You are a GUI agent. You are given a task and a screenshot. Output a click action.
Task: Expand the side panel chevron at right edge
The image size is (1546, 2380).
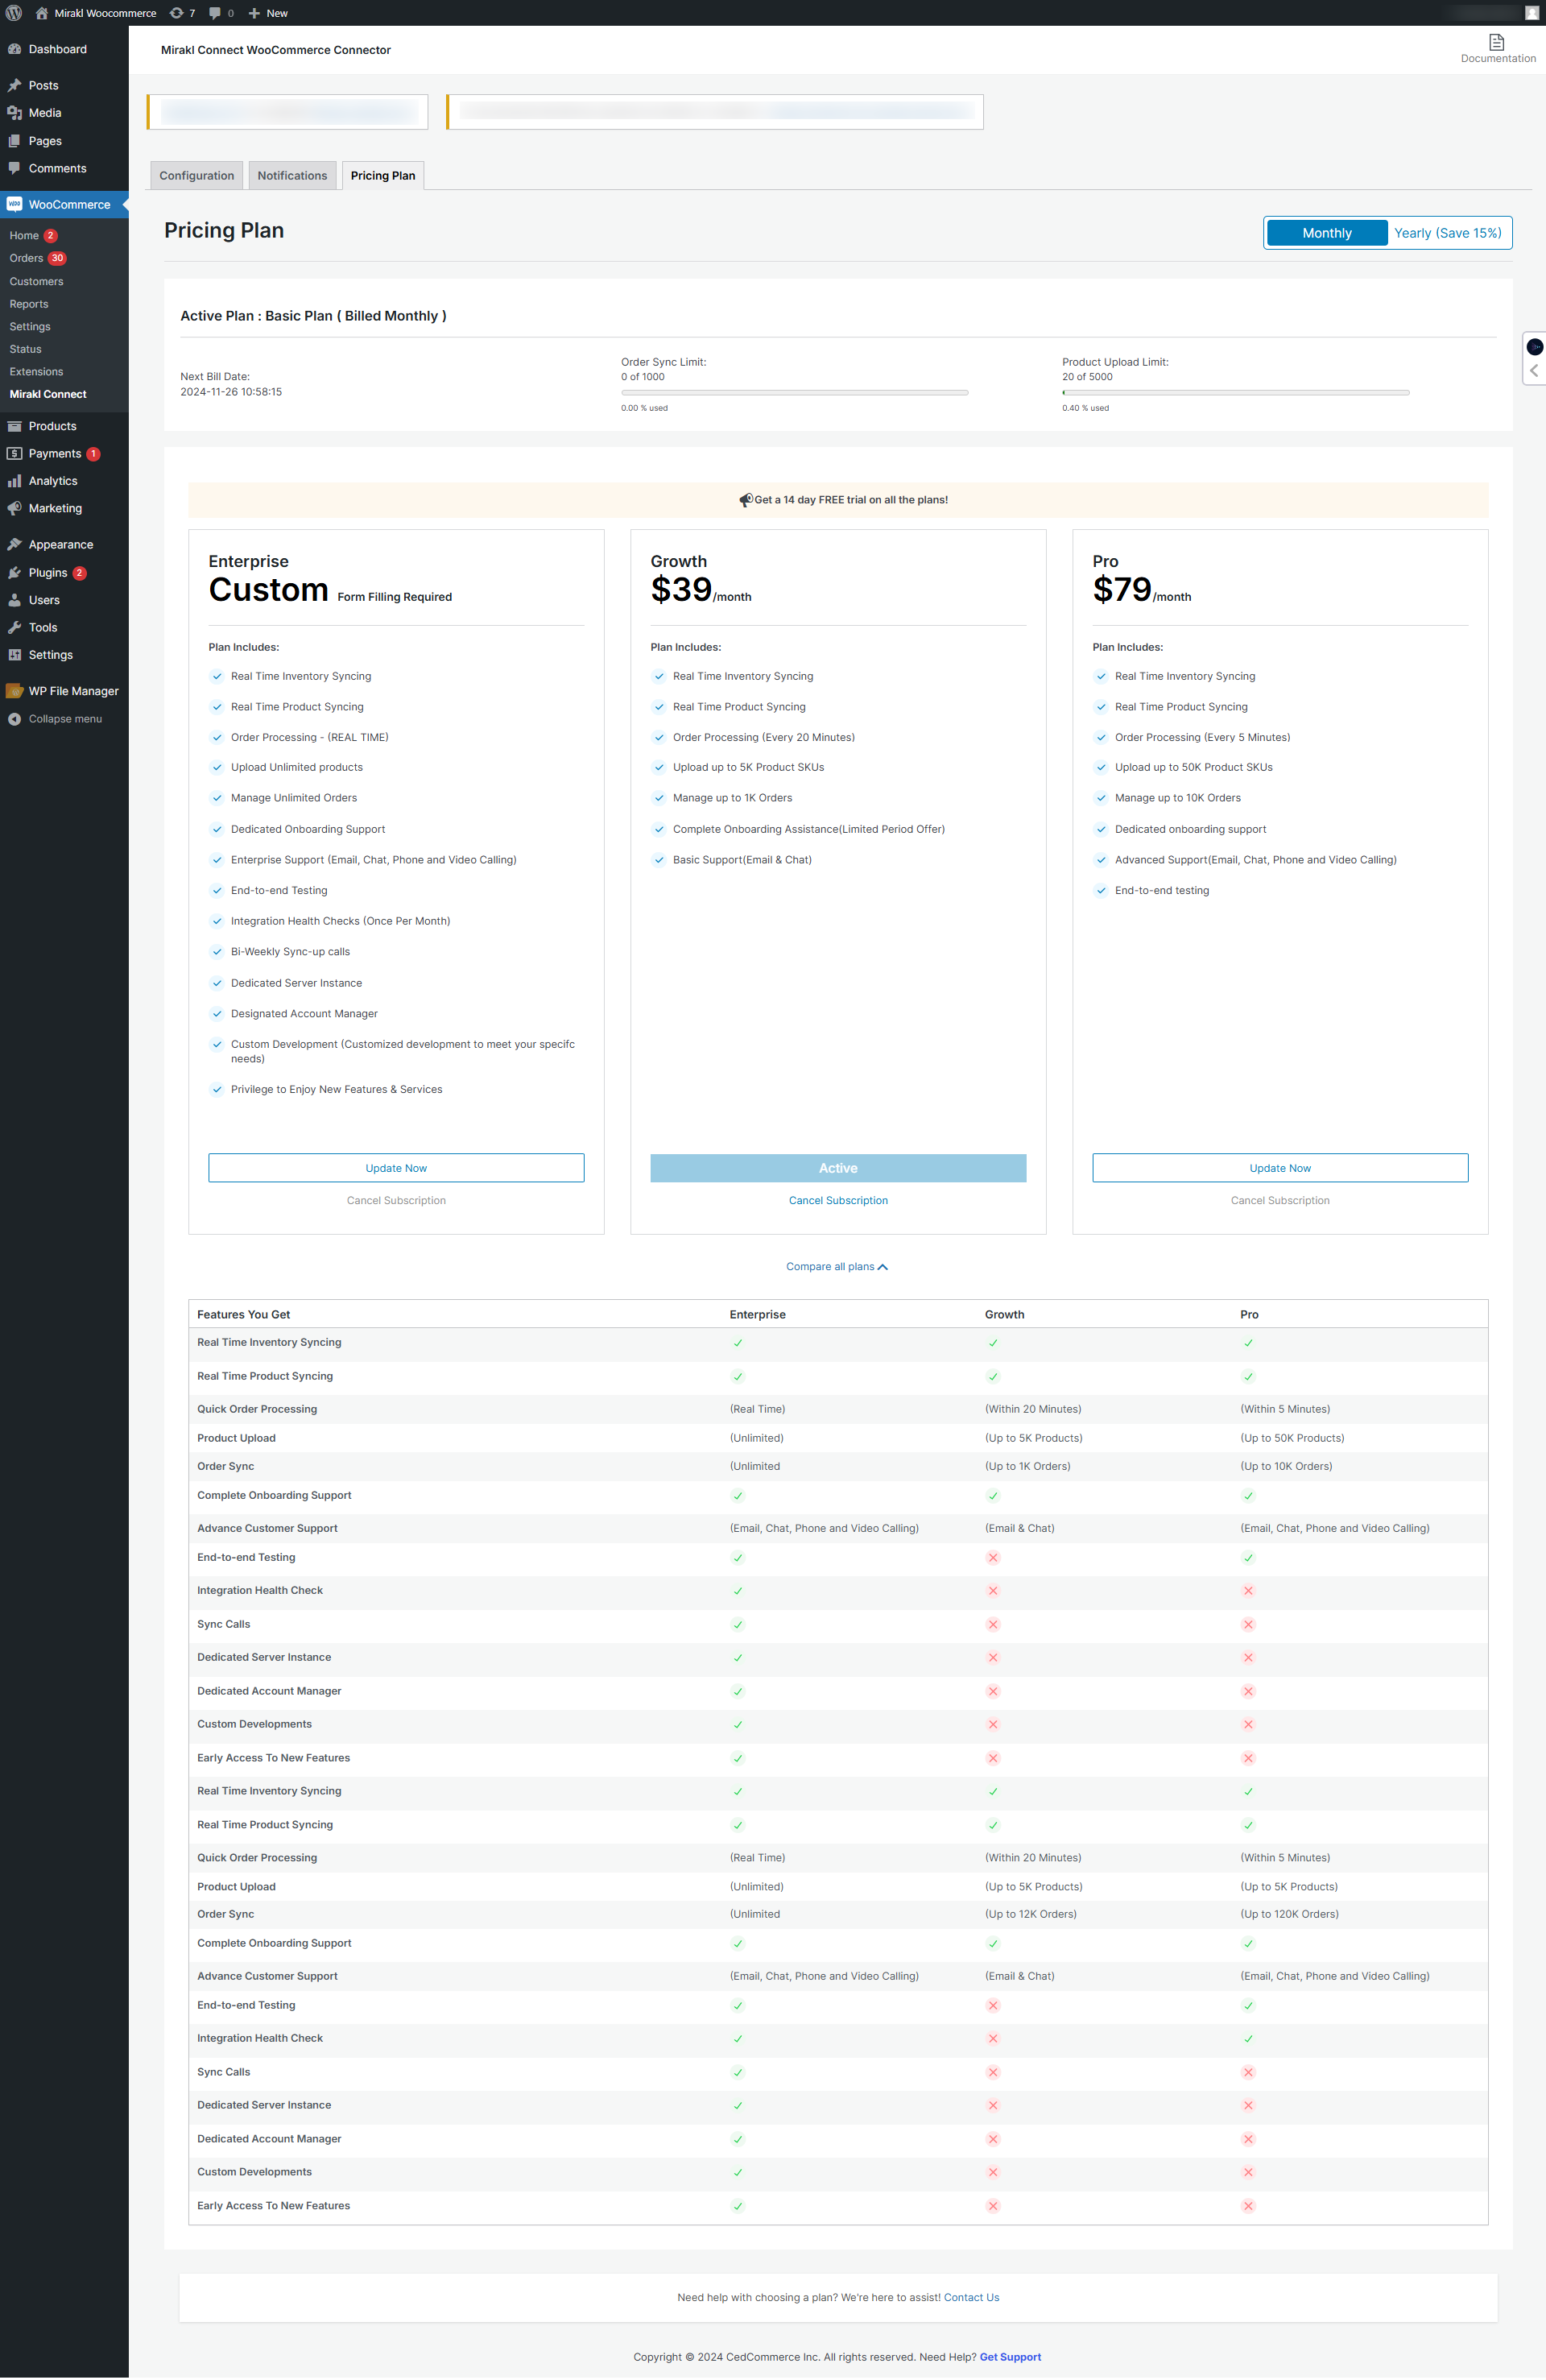[1534, 371]
